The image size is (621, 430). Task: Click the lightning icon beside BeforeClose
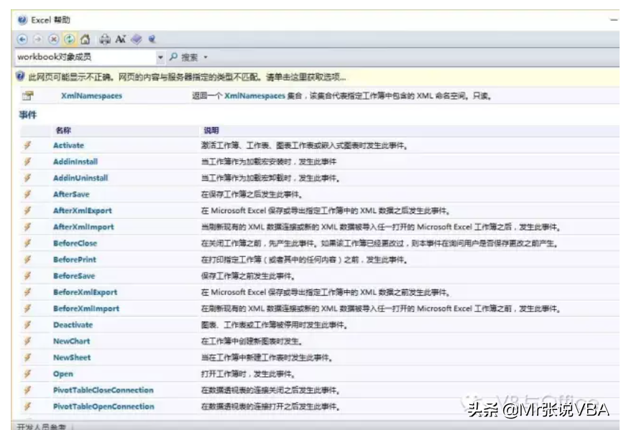(27, 243)
